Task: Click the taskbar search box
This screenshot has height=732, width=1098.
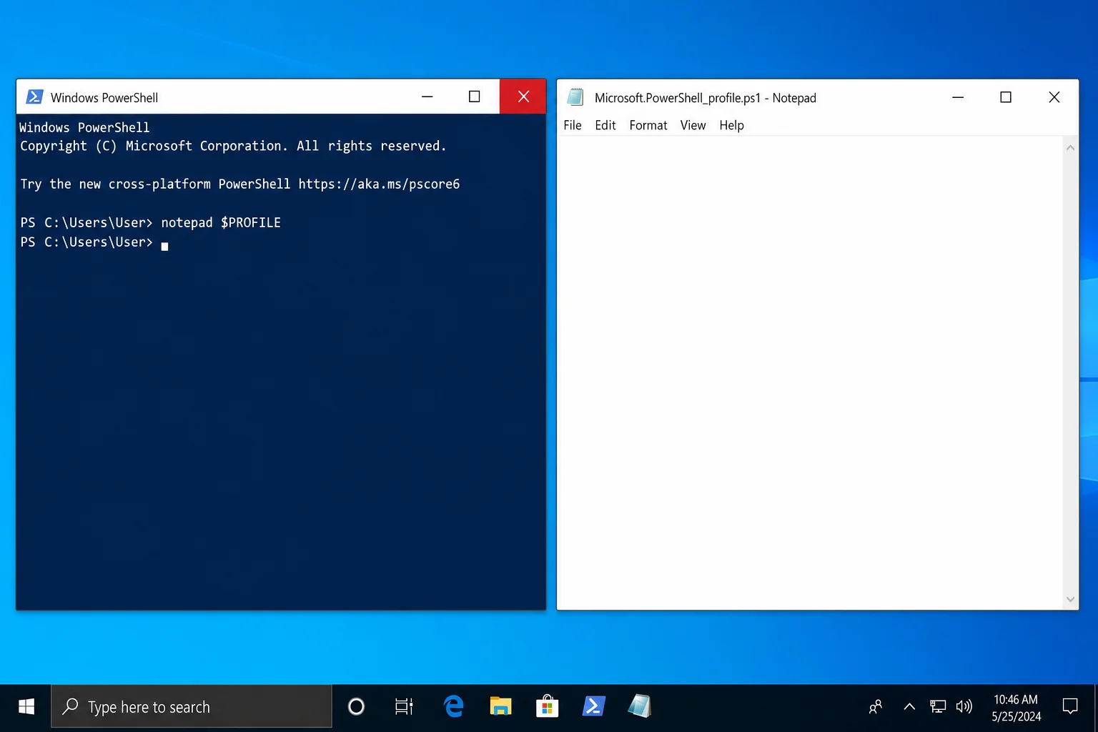Action: 192,707
